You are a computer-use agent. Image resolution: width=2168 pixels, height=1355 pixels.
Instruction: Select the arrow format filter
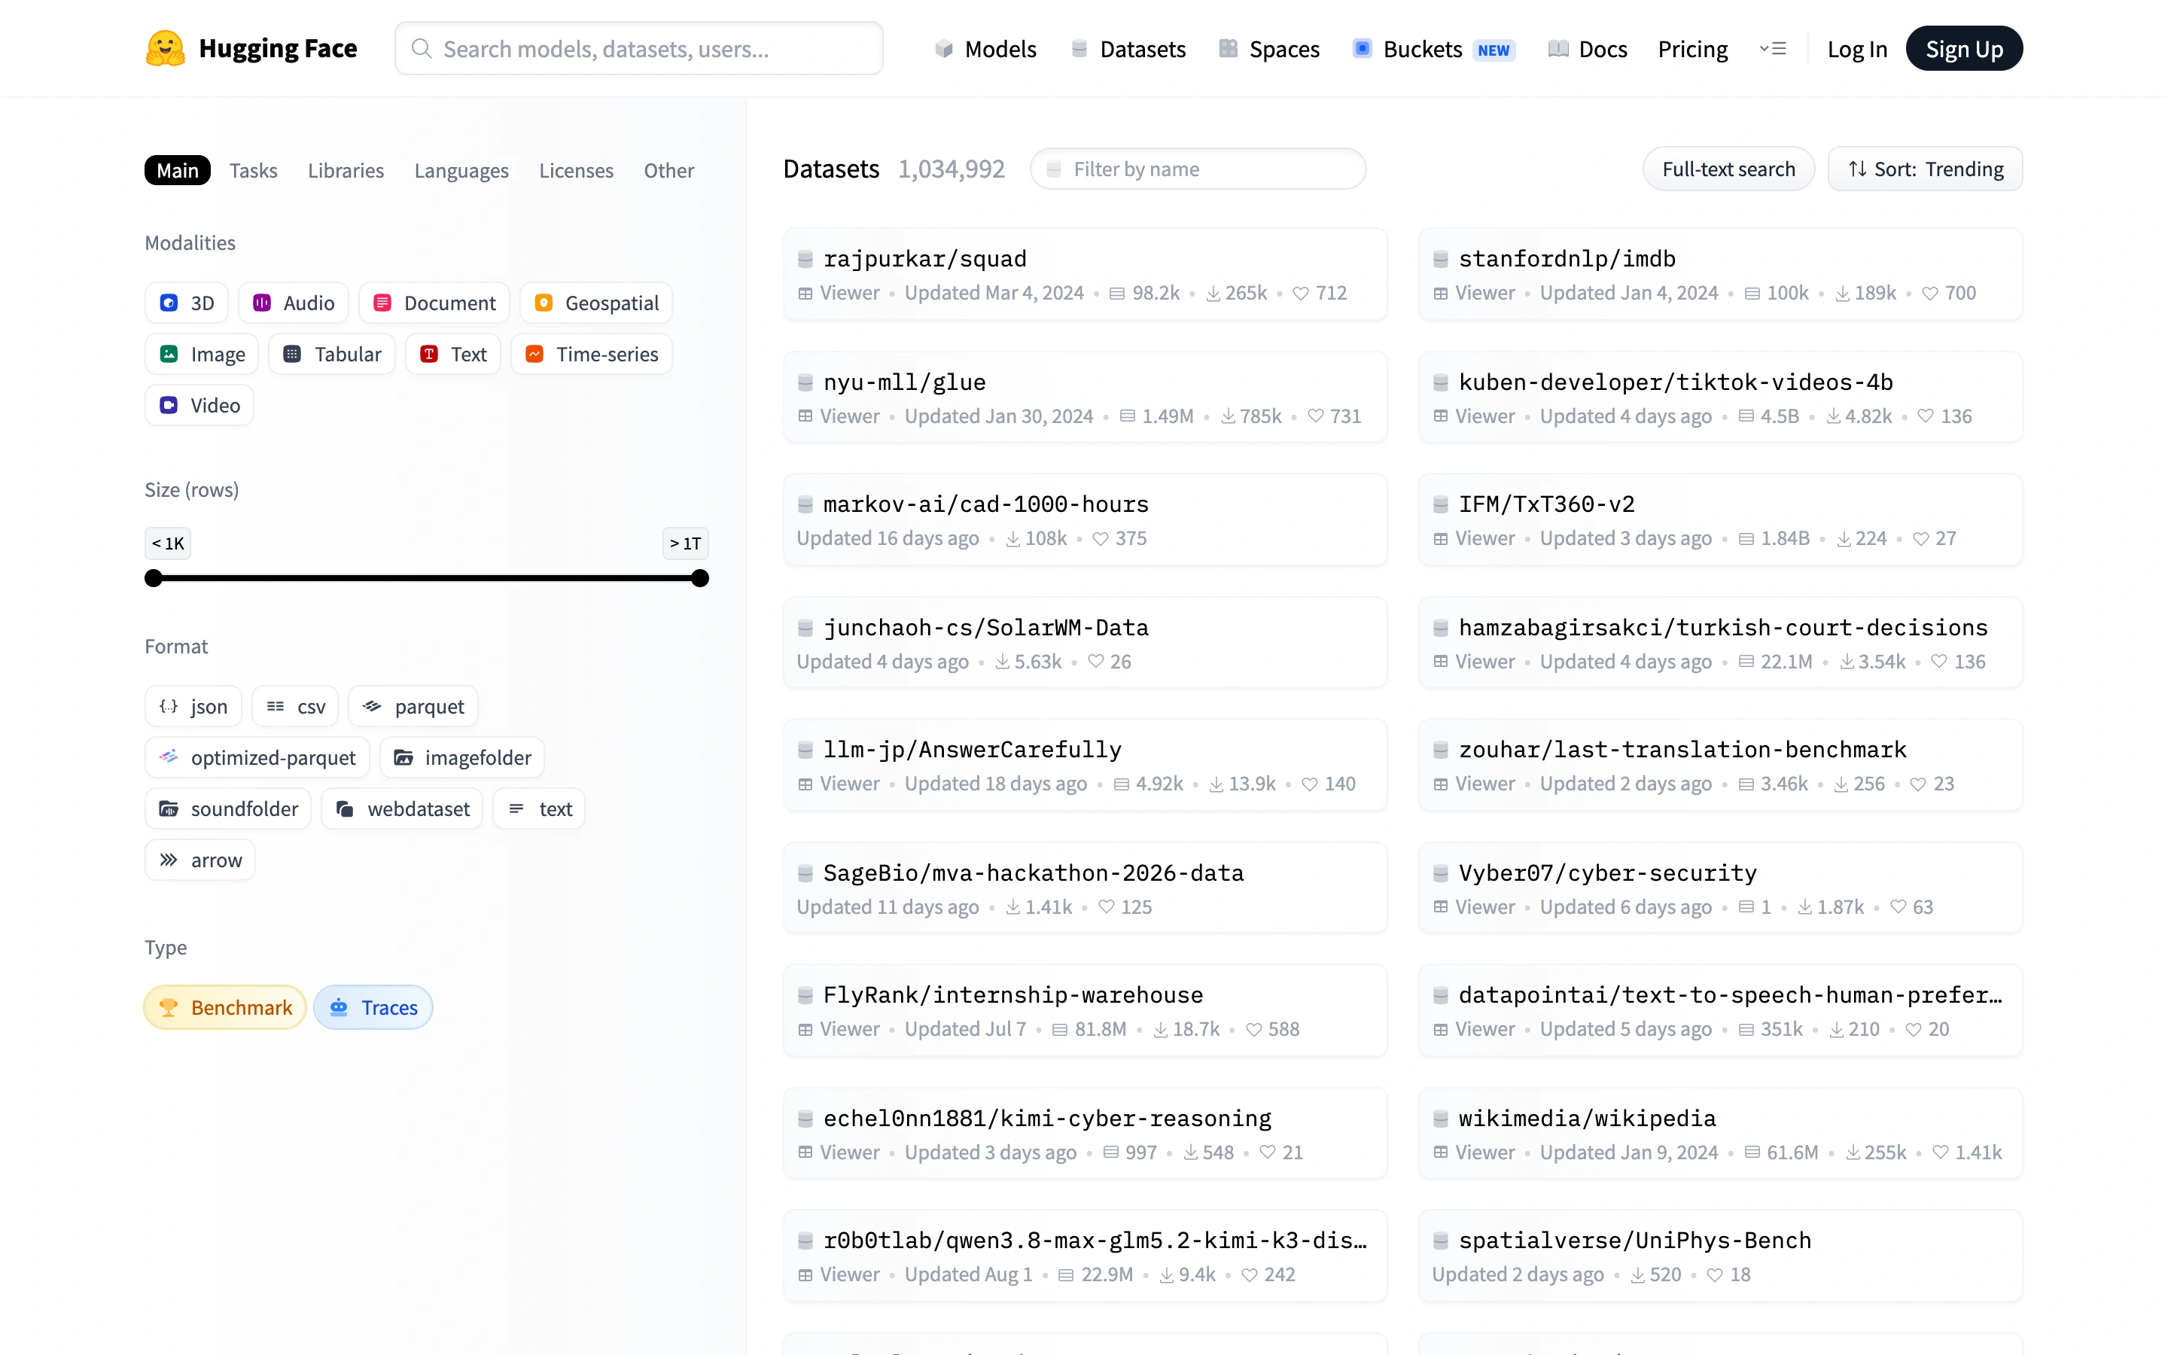point(201,860)
